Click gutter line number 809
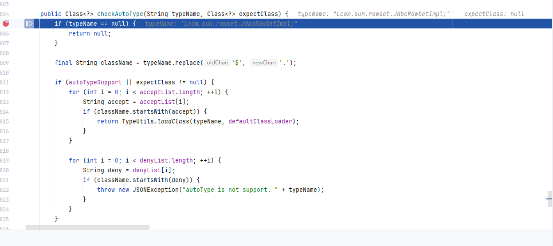 [x=5, y=63]
